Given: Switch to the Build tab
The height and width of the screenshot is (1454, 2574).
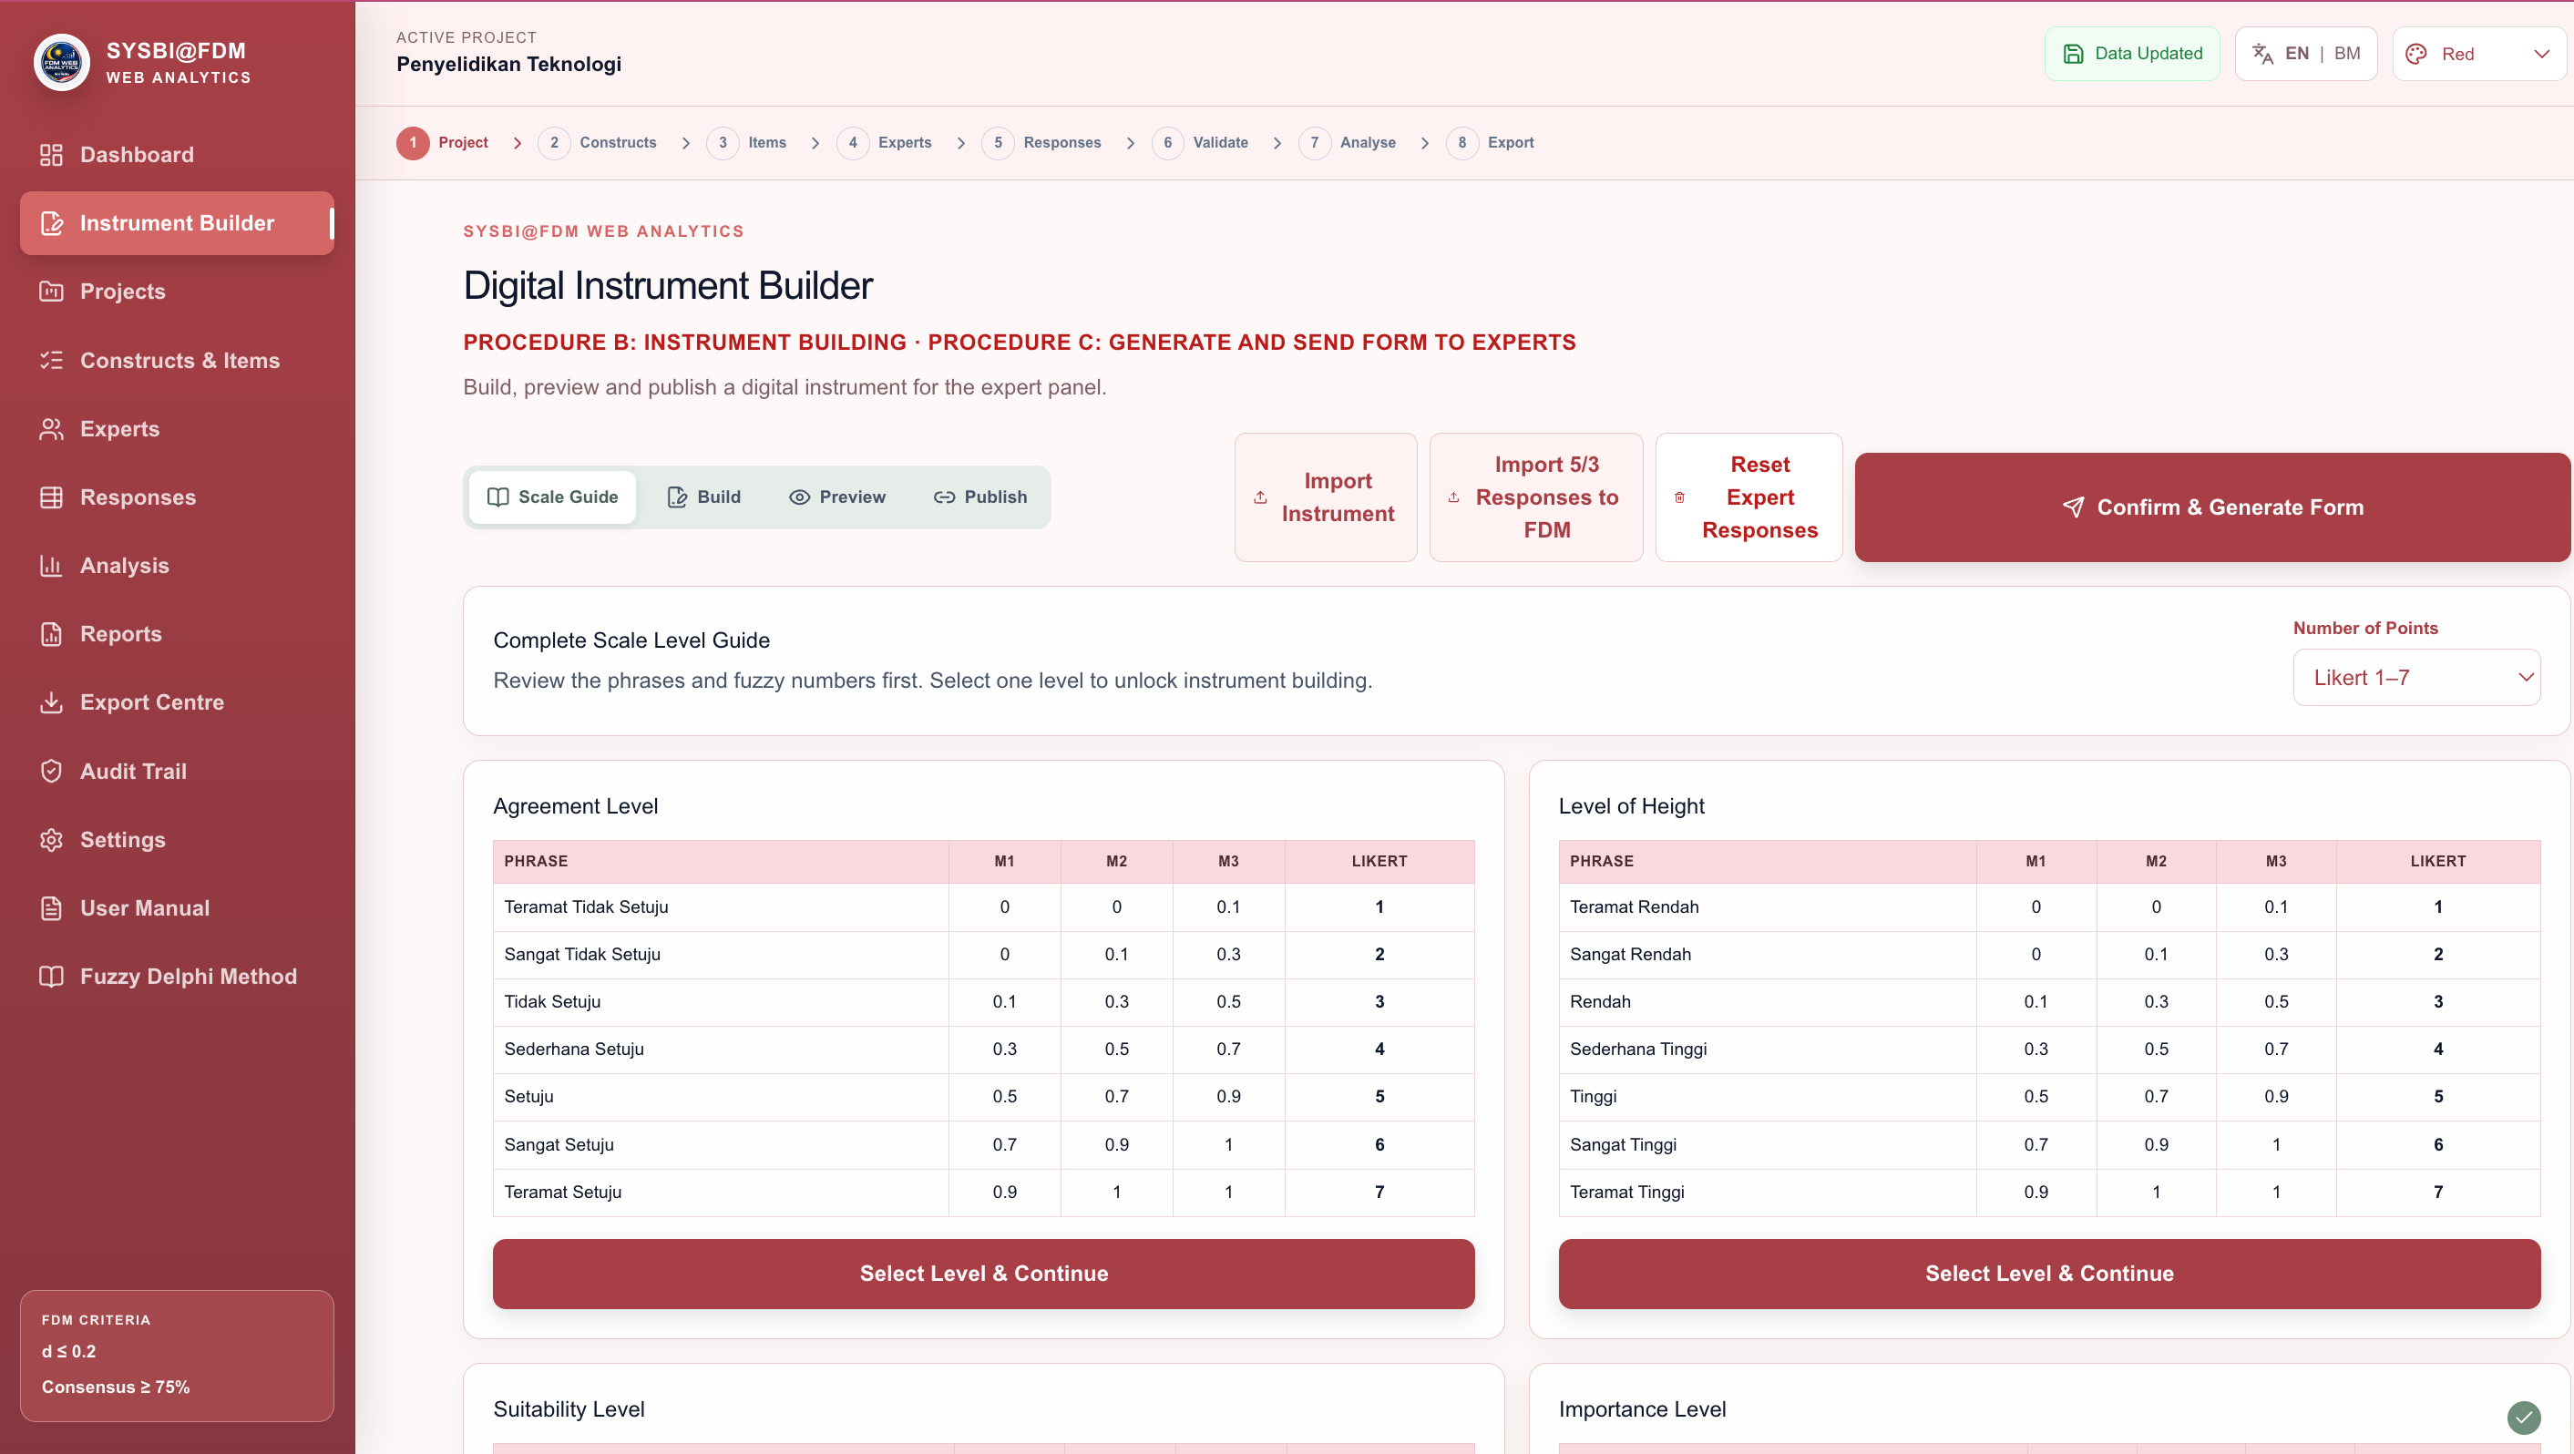Looking at the screenshot, I should pos(704,497).
